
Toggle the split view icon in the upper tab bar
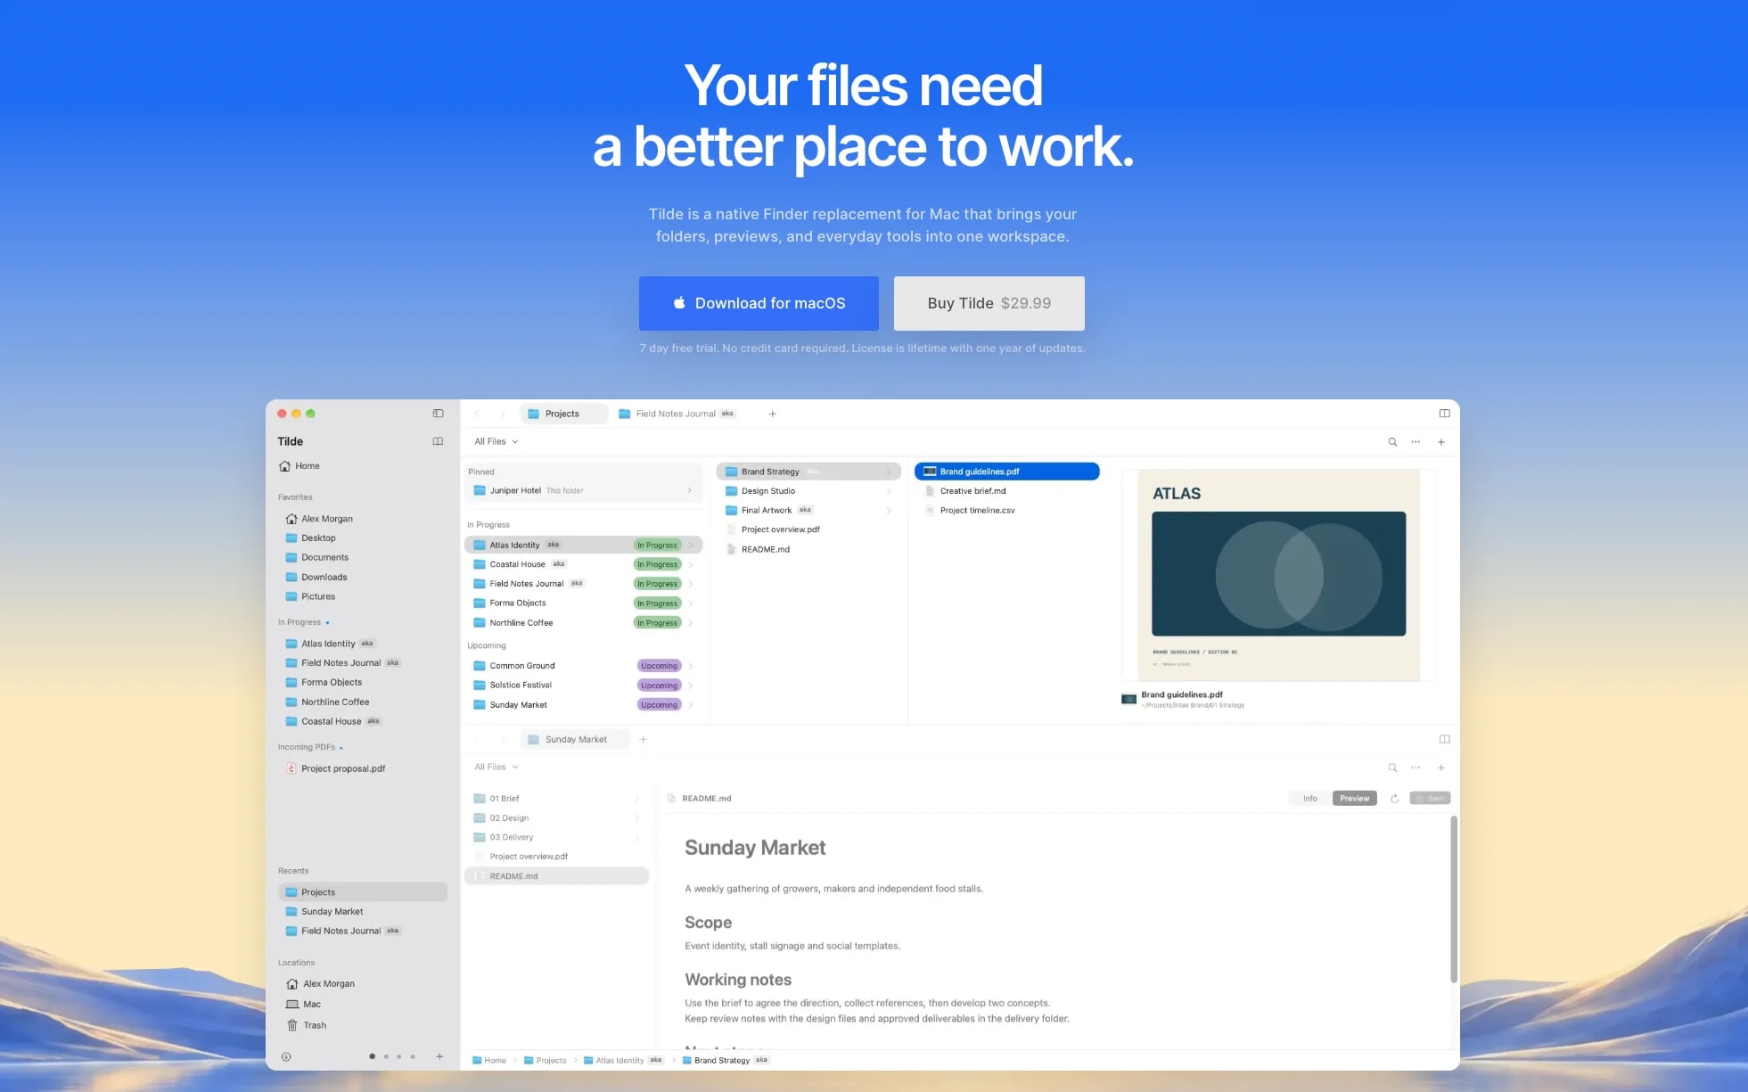point(1444,414)
